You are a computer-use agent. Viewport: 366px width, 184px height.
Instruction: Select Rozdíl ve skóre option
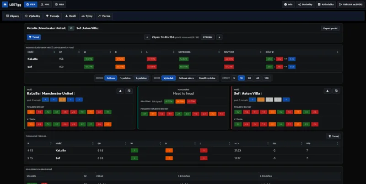207,78
